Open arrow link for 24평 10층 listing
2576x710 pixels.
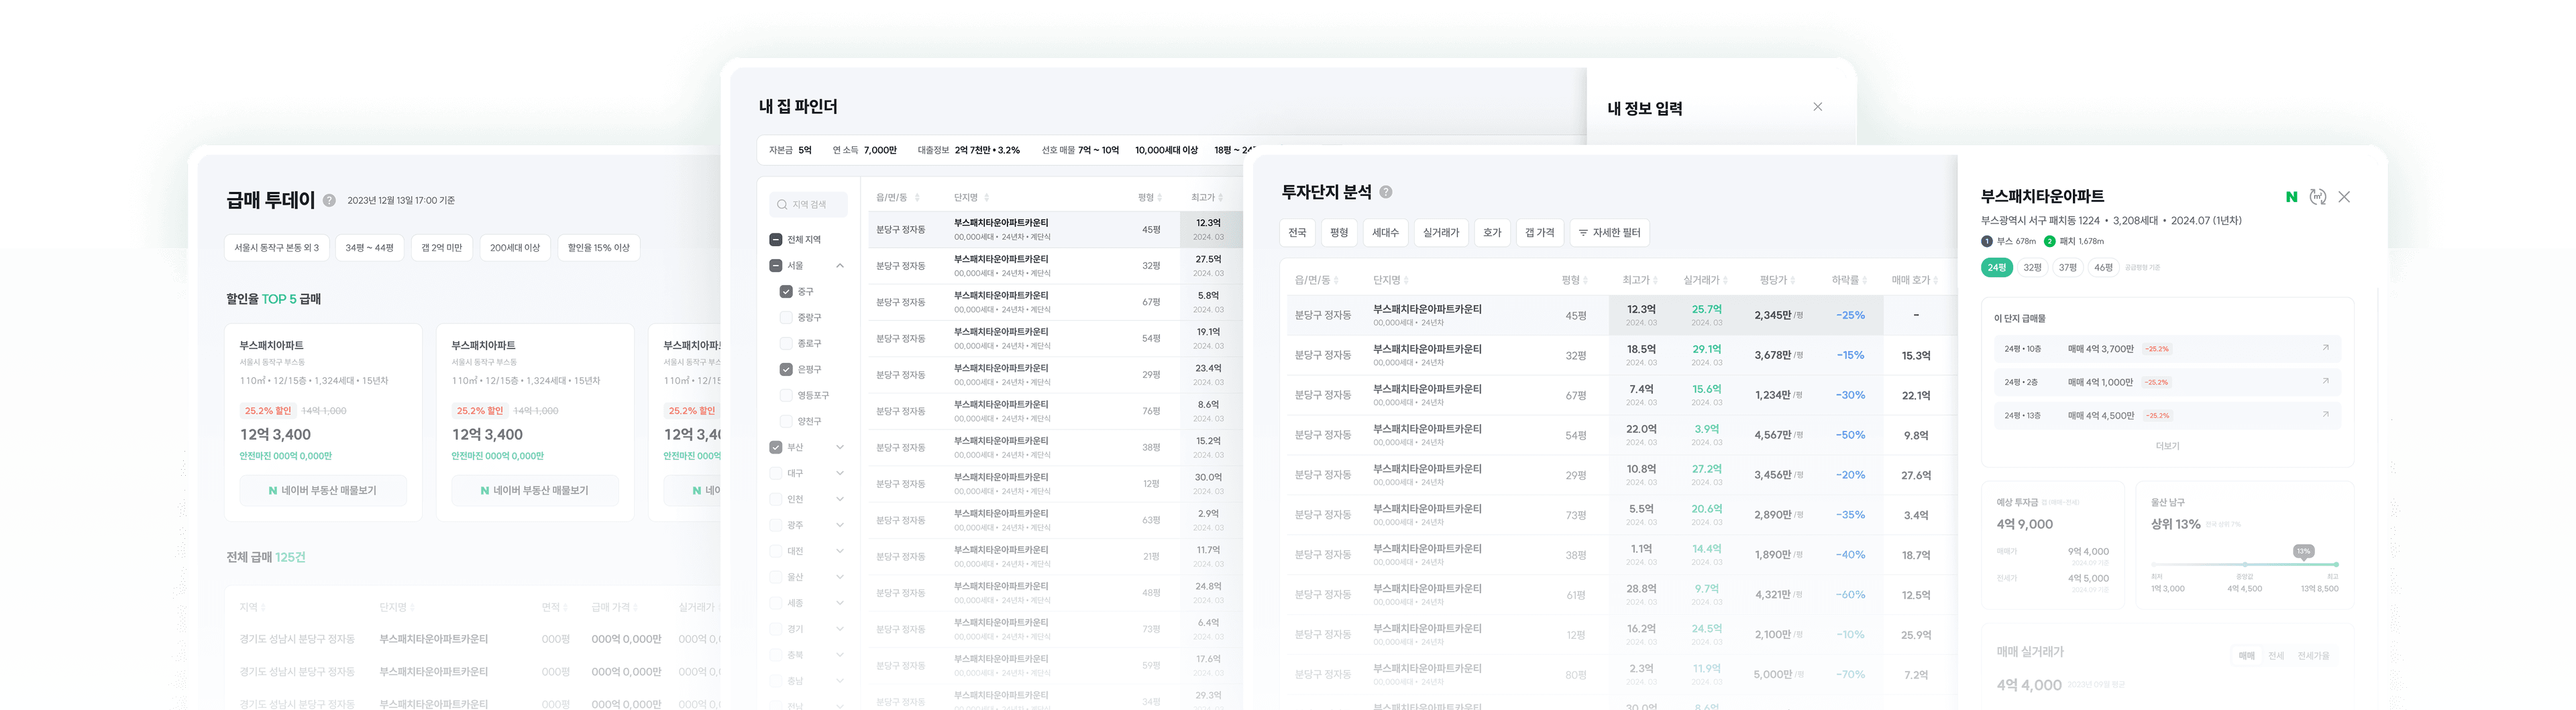2325,348
